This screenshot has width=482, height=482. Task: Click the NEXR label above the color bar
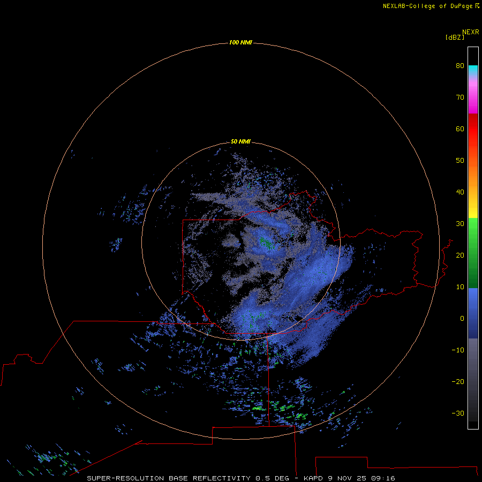point(470,32)
